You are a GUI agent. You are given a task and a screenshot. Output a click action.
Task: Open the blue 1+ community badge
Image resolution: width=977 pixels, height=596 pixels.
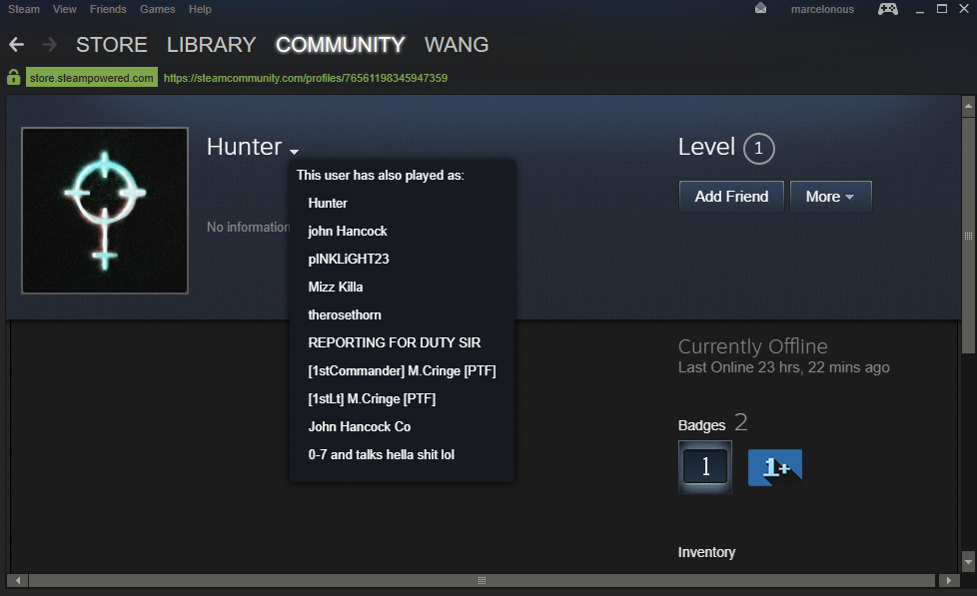(775, 467)
